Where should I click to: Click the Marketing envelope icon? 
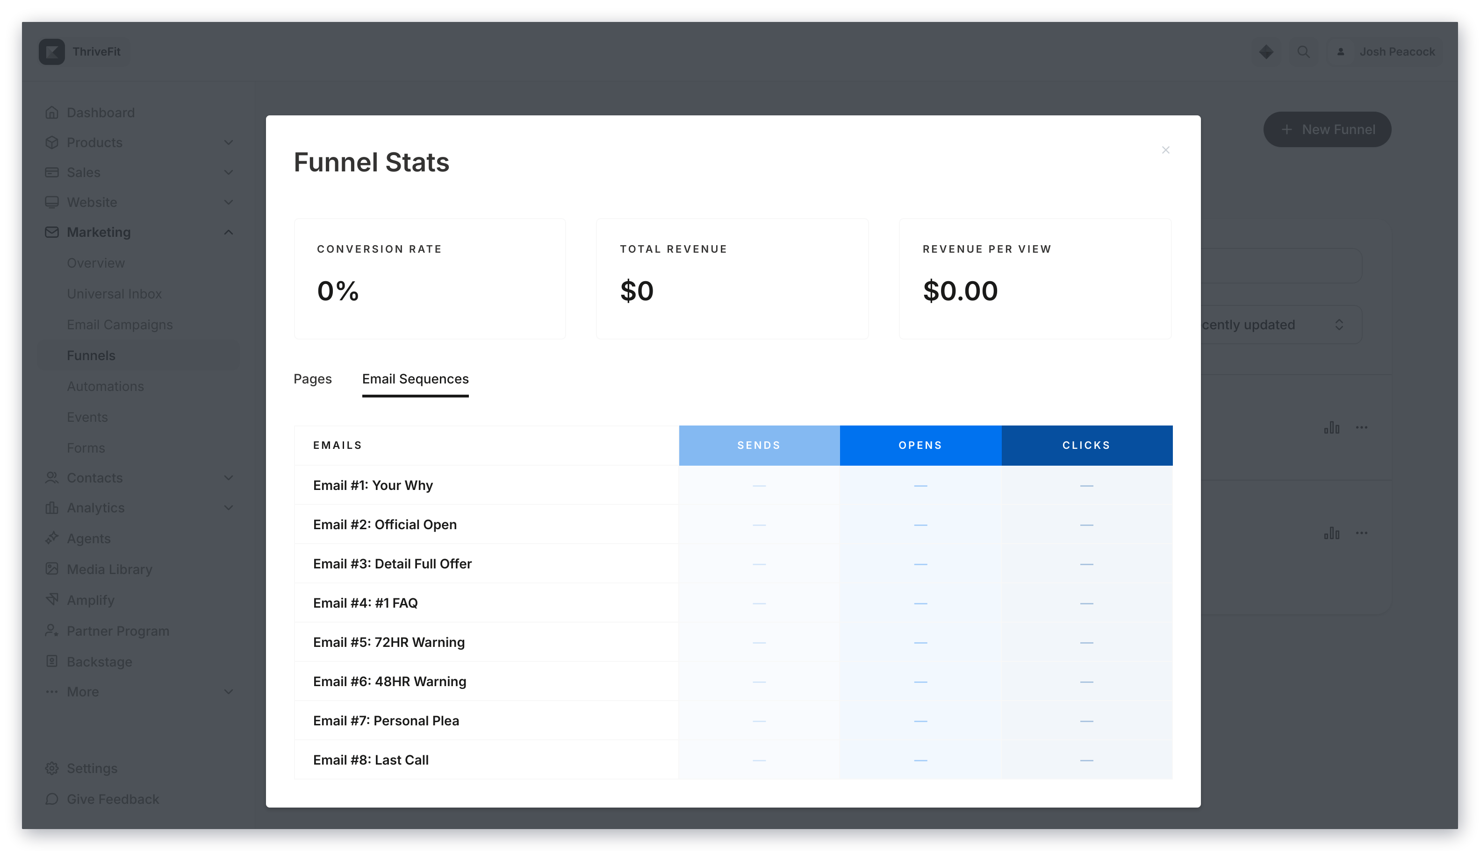tap(51, 232)
